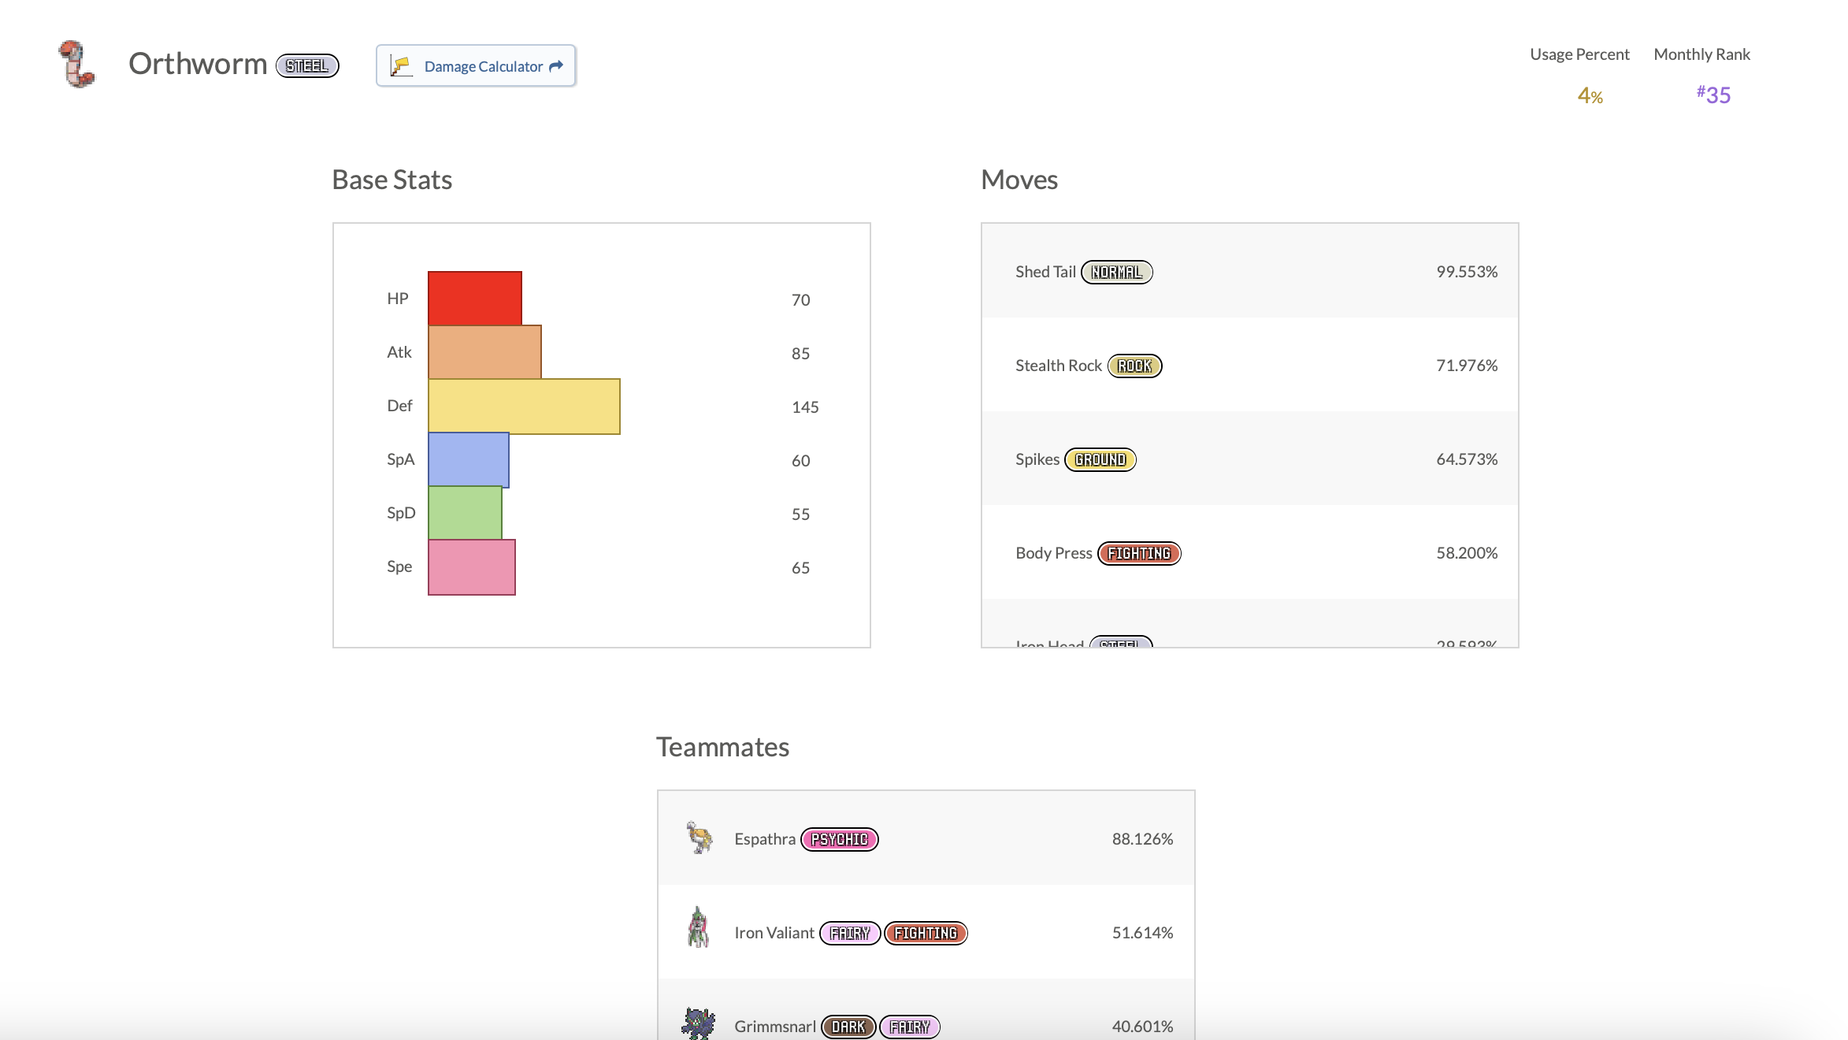Viewport: 1848px width, 1040px height.
Task: Click the Grimmsnarl sprite icon
Action: point(698,1024)
